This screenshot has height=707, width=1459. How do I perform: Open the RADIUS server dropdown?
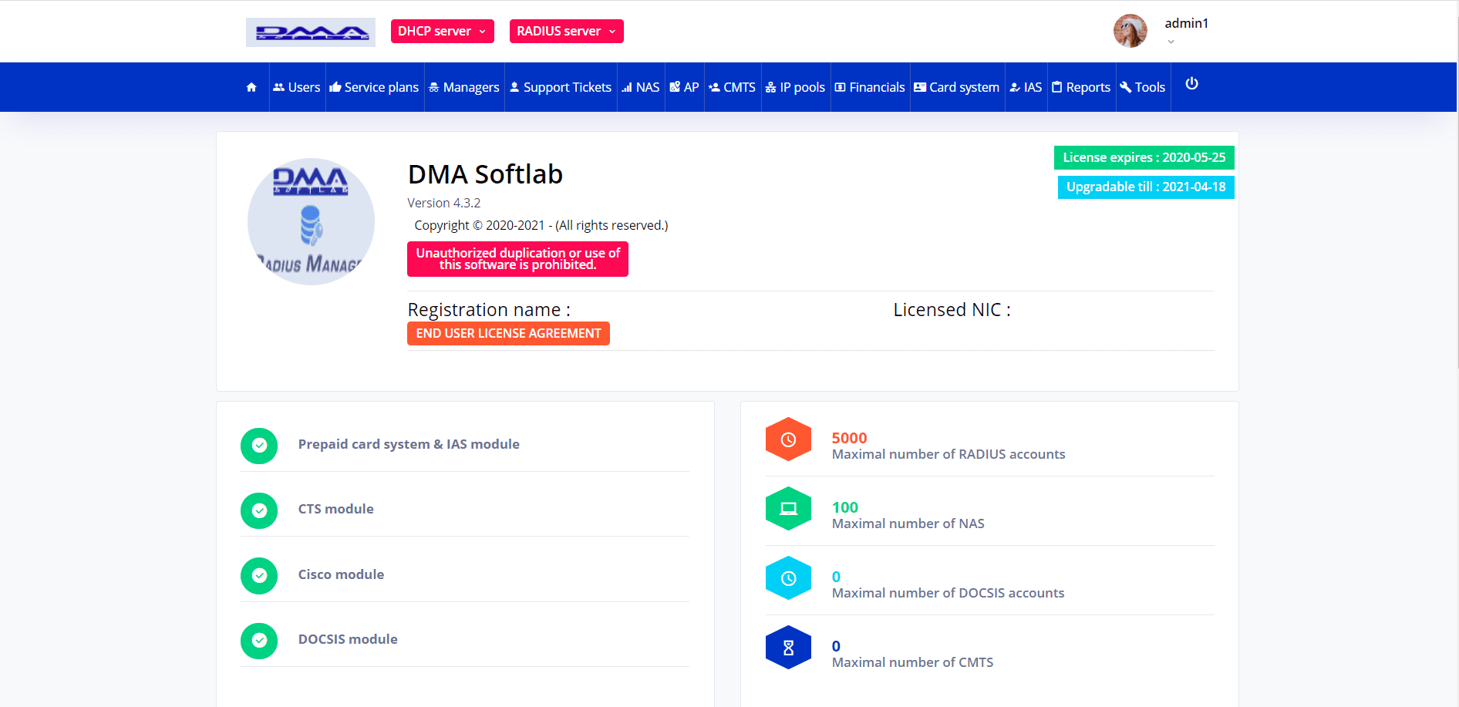pos(566,32)
